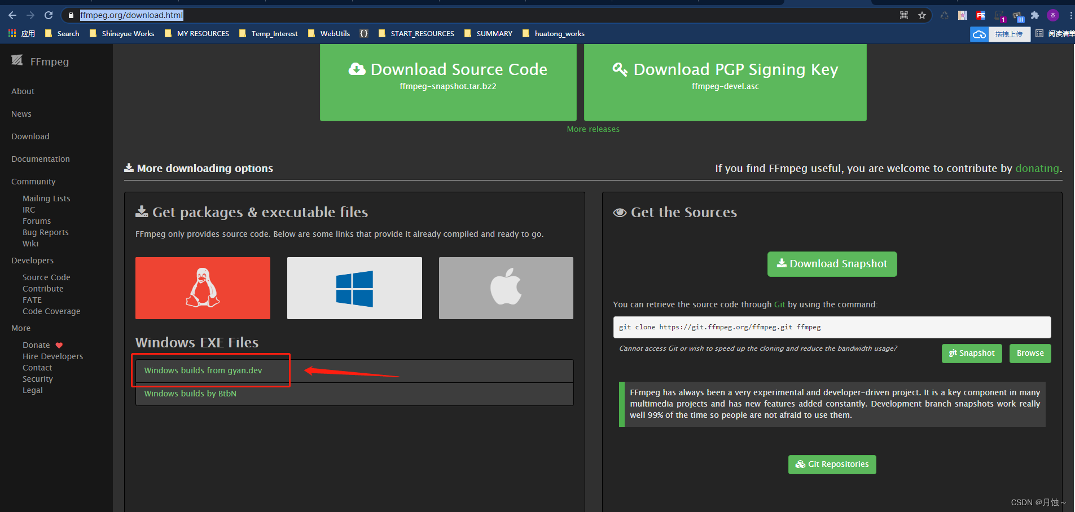
Task: Click the git Snapshot button
Action: pos(972,353)
